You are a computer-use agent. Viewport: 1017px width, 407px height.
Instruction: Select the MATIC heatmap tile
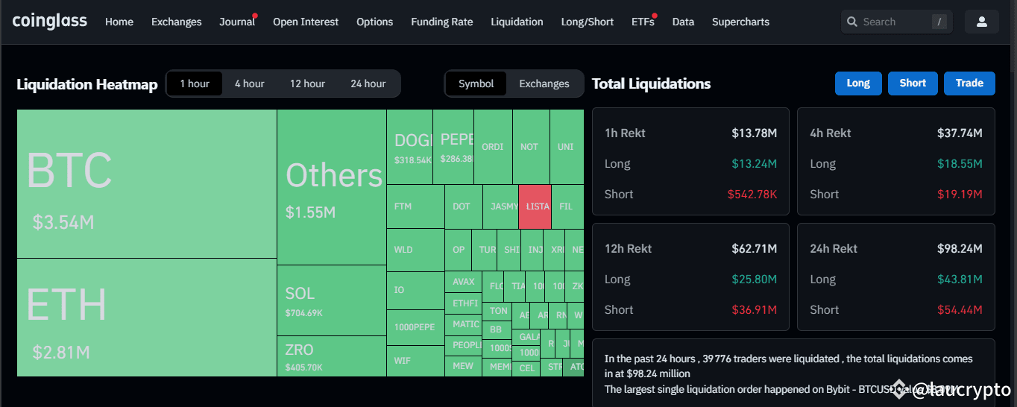464,324
